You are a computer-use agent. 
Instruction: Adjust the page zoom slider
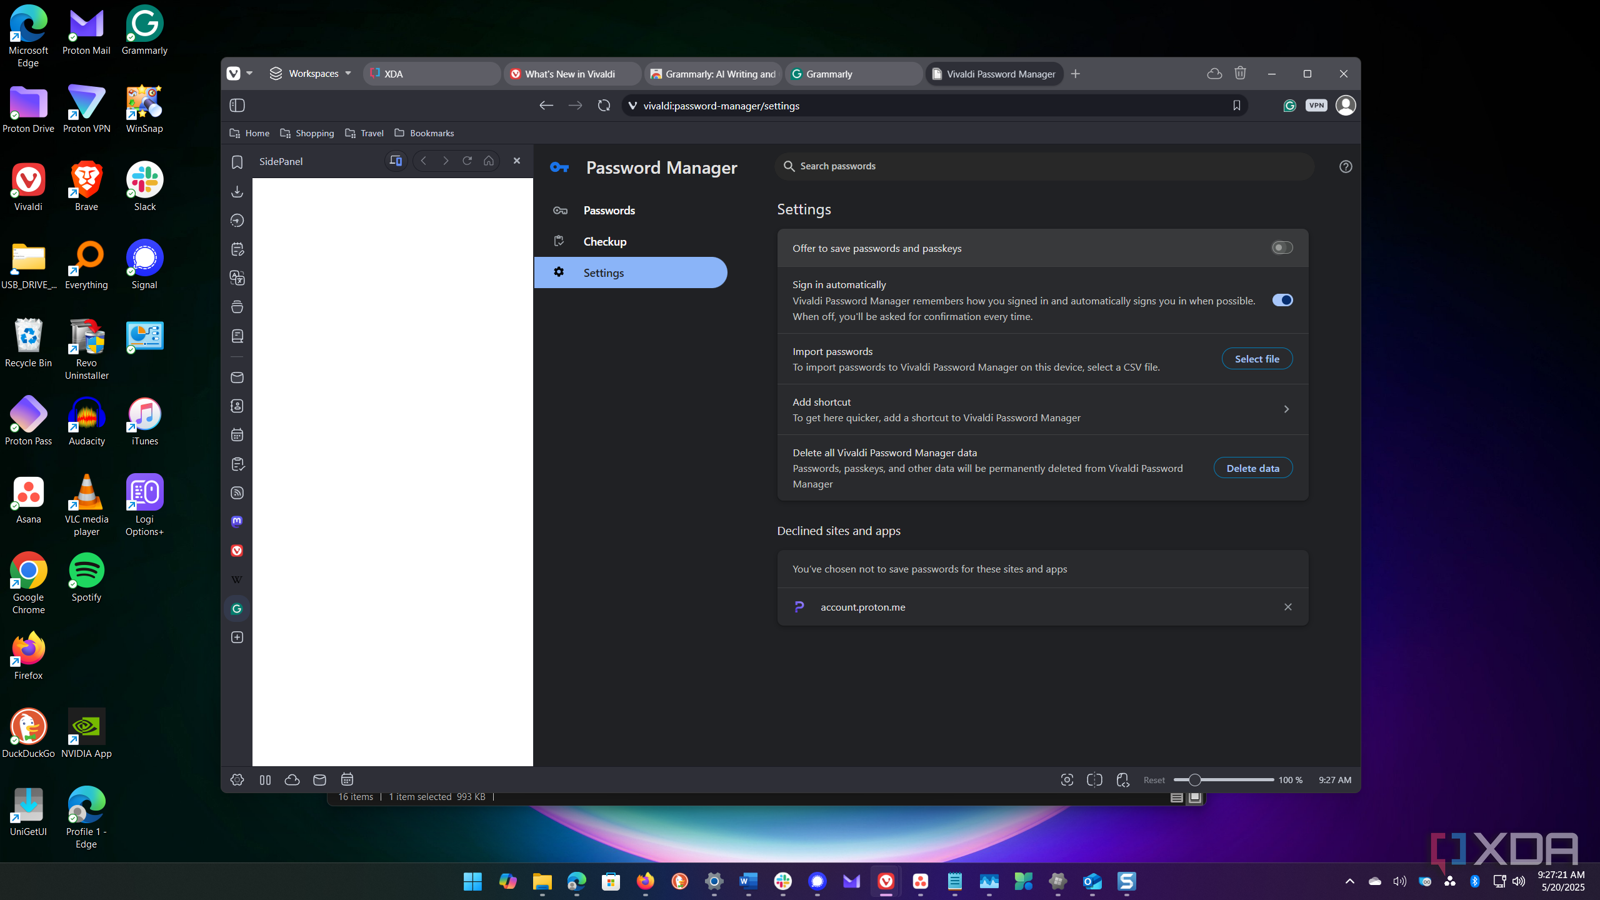1223,780
